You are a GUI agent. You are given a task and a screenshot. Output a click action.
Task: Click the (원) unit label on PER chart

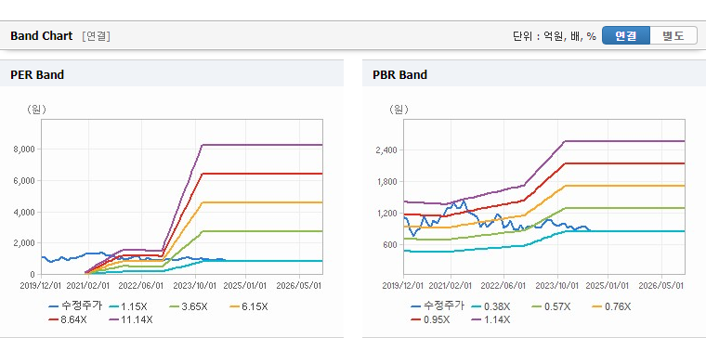tap(37, 110)
